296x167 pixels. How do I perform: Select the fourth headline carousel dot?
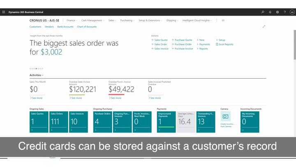36,69
